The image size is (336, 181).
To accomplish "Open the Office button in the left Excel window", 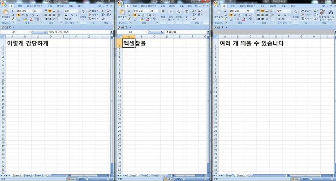I will point(4,4).
